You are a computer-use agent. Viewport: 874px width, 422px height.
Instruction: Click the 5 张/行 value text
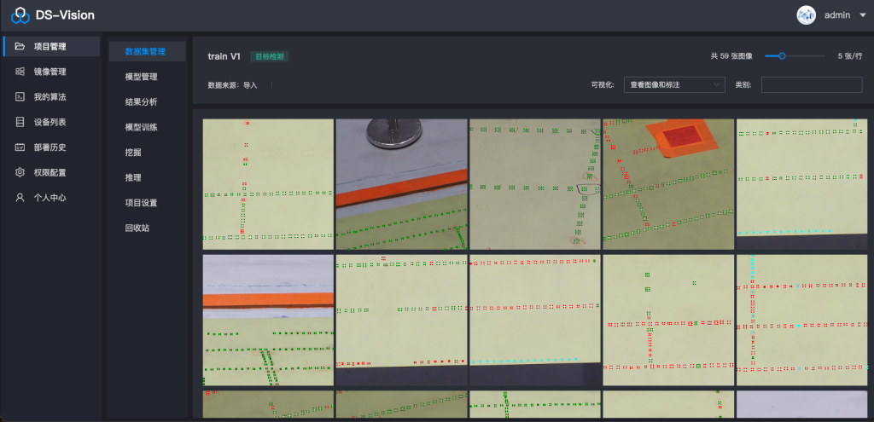click(x=850, y=56)
